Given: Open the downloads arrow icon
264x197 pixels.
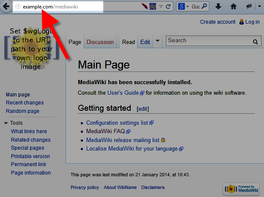Looking at the screenshot, I should (218, 7).
